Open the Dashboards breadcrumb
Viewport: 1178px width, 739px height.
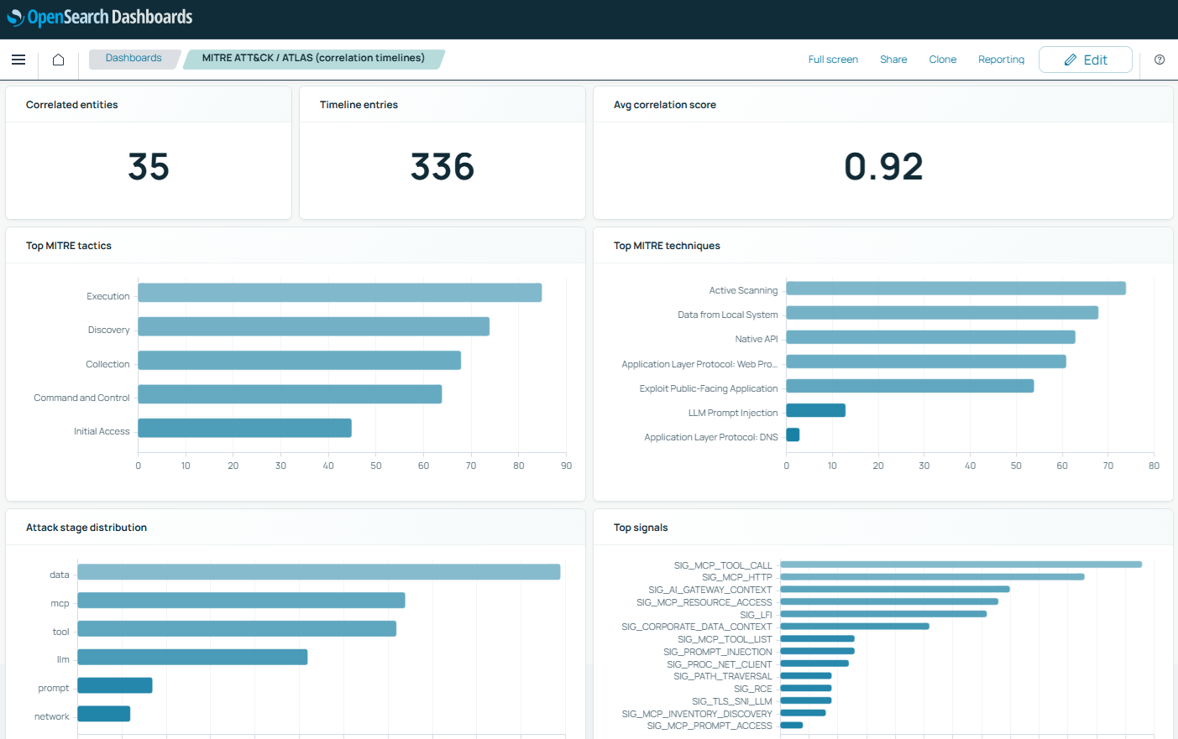[x=134, y=59]
